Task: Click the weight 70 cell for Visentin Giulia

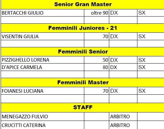Action: [x=97, y=36]
